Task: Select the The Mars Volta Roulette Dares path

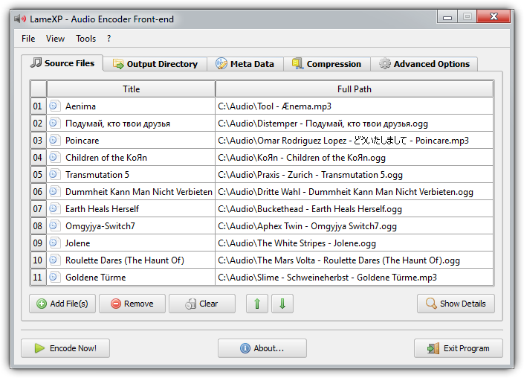Action: (338, 260)
